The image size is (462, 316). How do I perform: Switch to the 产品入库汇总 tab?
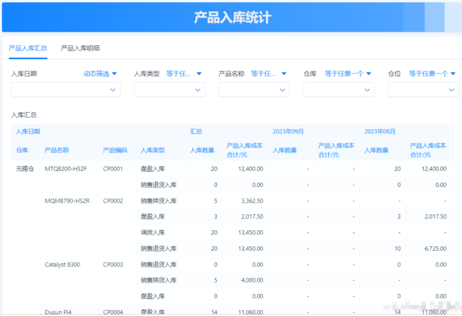click(x=28, y=48)
